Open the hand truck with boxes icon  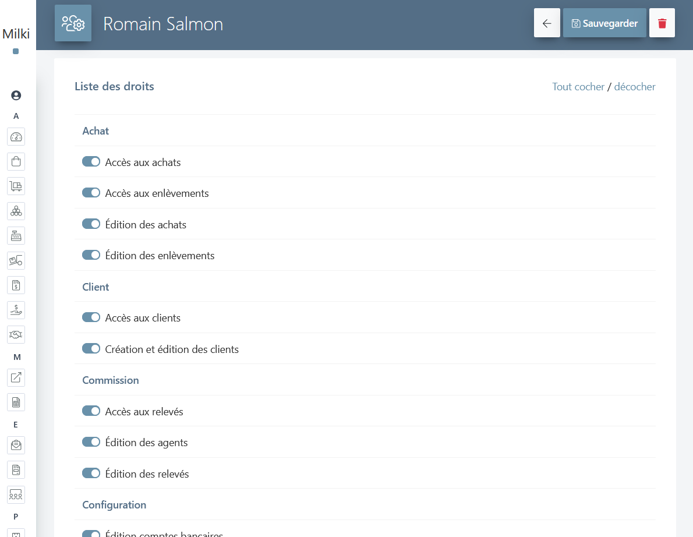pos(16,186)
